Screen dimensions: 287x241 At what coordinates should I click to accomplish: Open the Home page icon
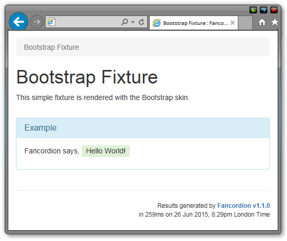(x=262, y=22)
